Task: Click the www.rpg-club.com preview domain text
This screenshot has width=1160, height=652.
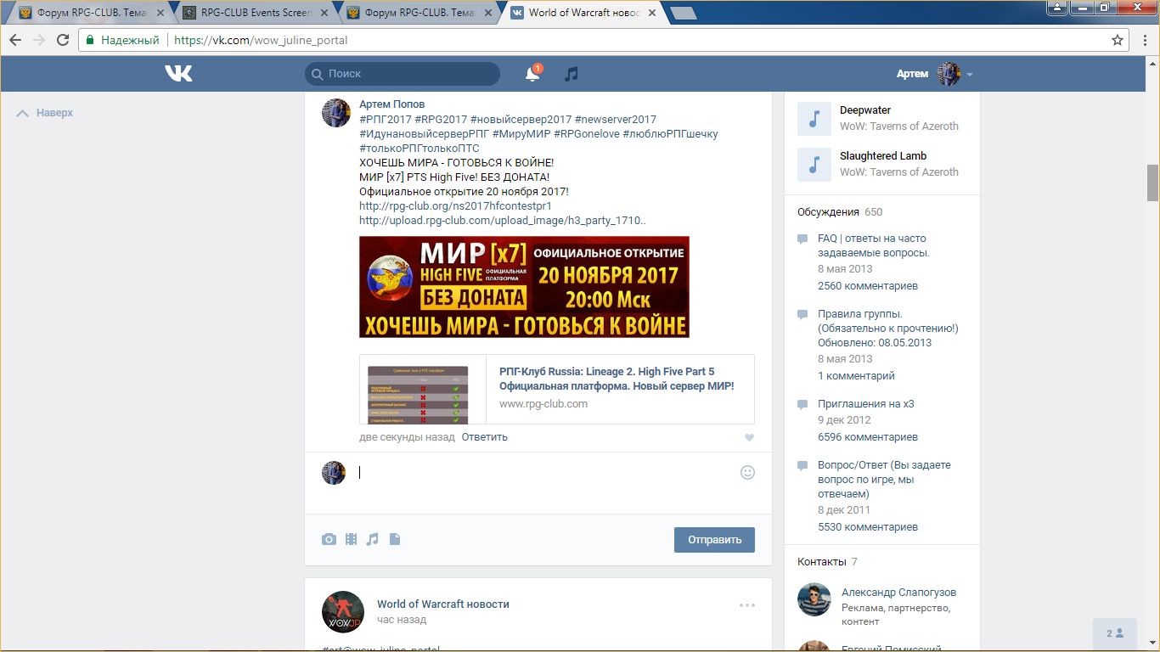Action: click(543, 404)
